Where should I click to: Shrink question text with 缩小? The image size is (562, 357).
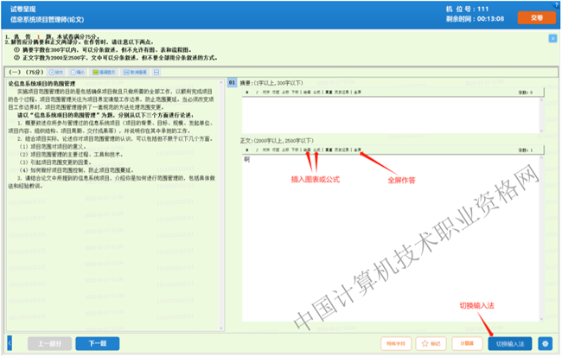(80, 73)
